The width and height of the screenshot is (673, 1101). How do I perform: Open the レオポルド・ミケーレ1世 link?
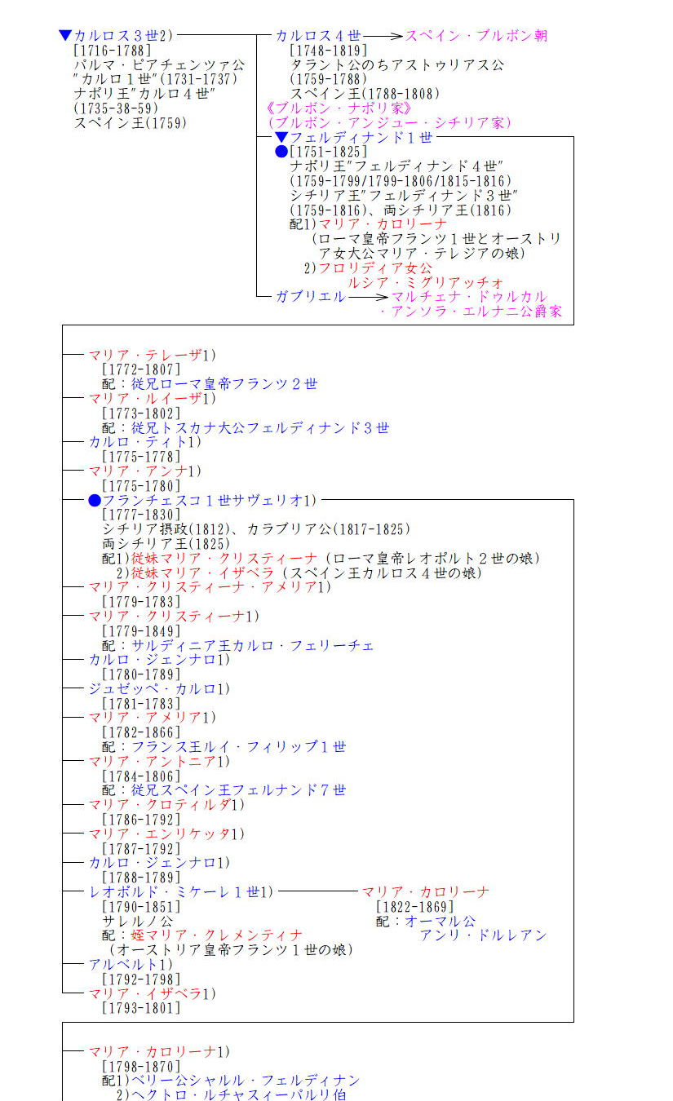pos(175,892)
